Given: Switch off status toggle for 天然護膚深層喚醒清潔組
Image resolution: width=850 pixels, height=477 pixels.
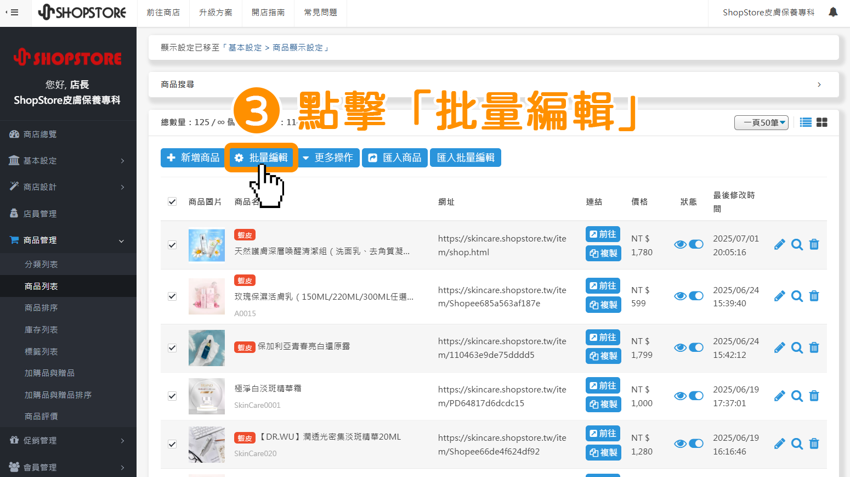Looking at the screenshot, I should point(696,245).
